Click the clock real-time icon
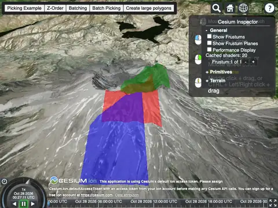This screenshot has height=208, width=278. (4, 181)
